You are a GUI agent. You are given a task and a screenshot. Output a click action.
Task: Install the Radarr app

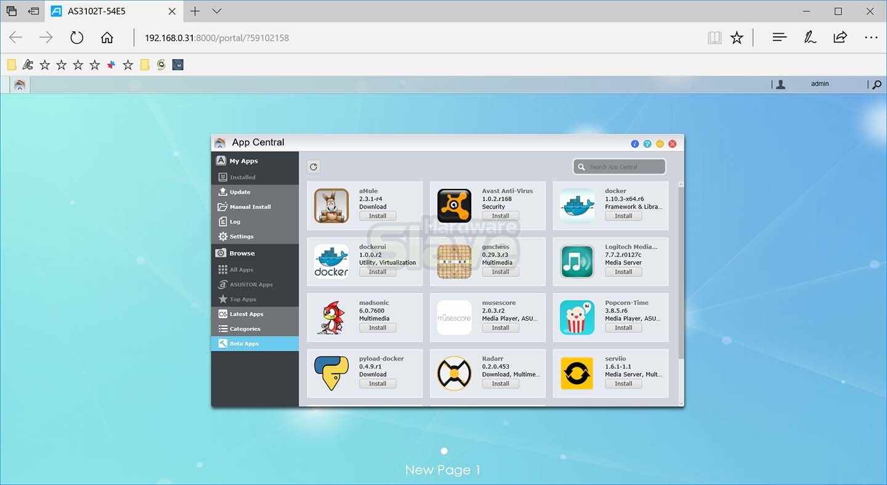[x=500, y=384]
